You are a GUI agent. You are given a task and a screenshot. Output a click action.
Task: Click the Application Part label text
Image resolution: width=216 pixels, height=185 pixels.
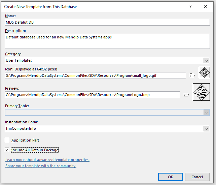25,140
